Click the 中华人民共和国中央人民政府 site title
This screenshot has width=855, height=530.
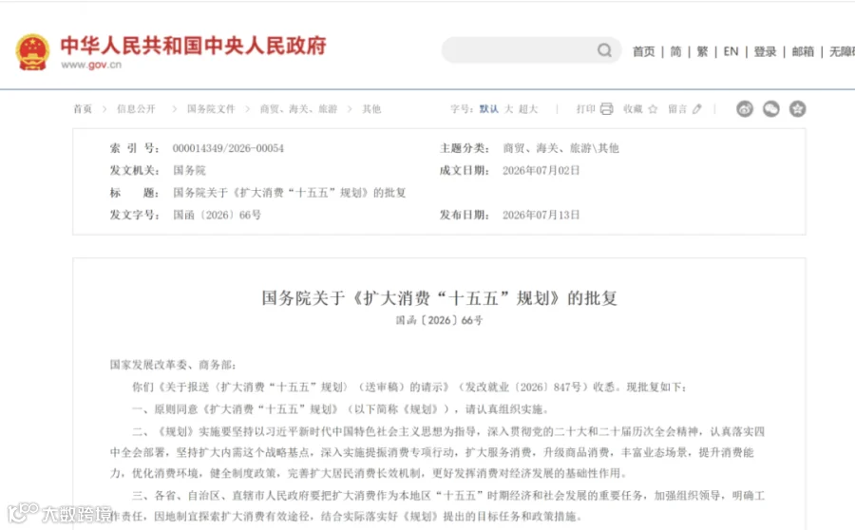tap(194, 46)
